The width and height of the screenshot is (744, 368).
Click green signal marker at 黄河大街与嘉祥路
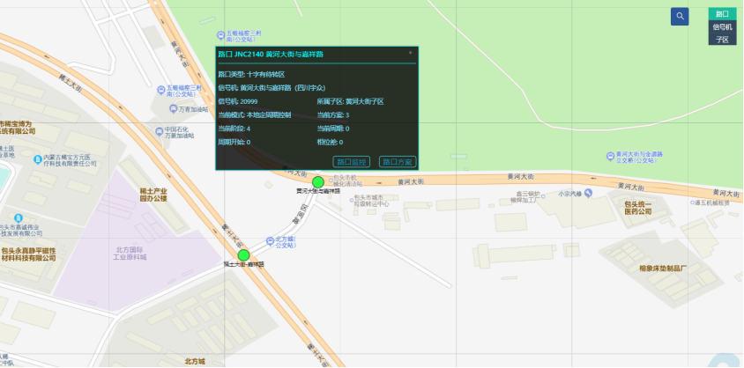318,182
